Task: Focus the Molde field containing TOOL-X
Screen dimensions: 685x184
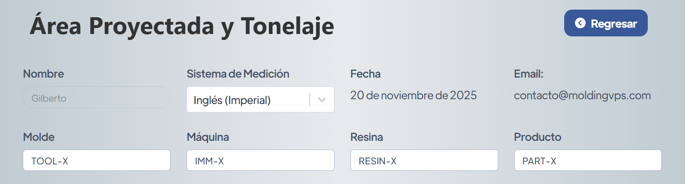Action: (x=96, y=160)
